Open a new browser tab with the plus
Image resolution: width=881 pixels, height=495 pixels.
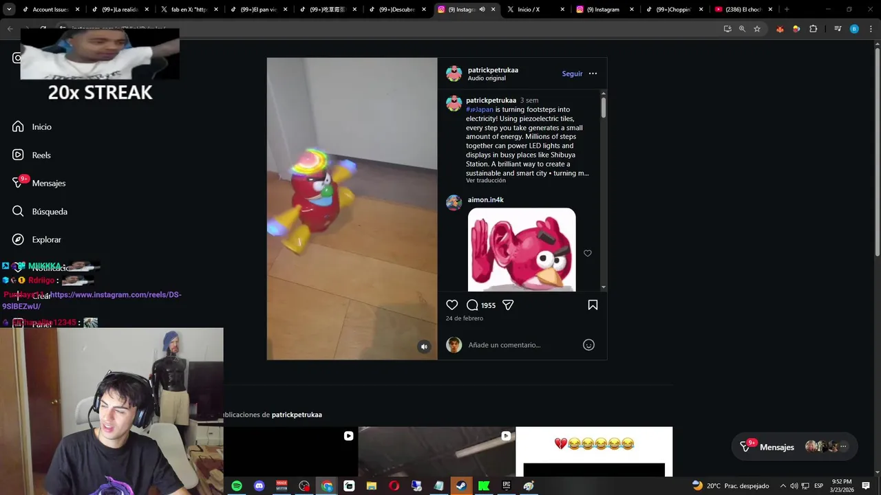(x=787, y=10)
